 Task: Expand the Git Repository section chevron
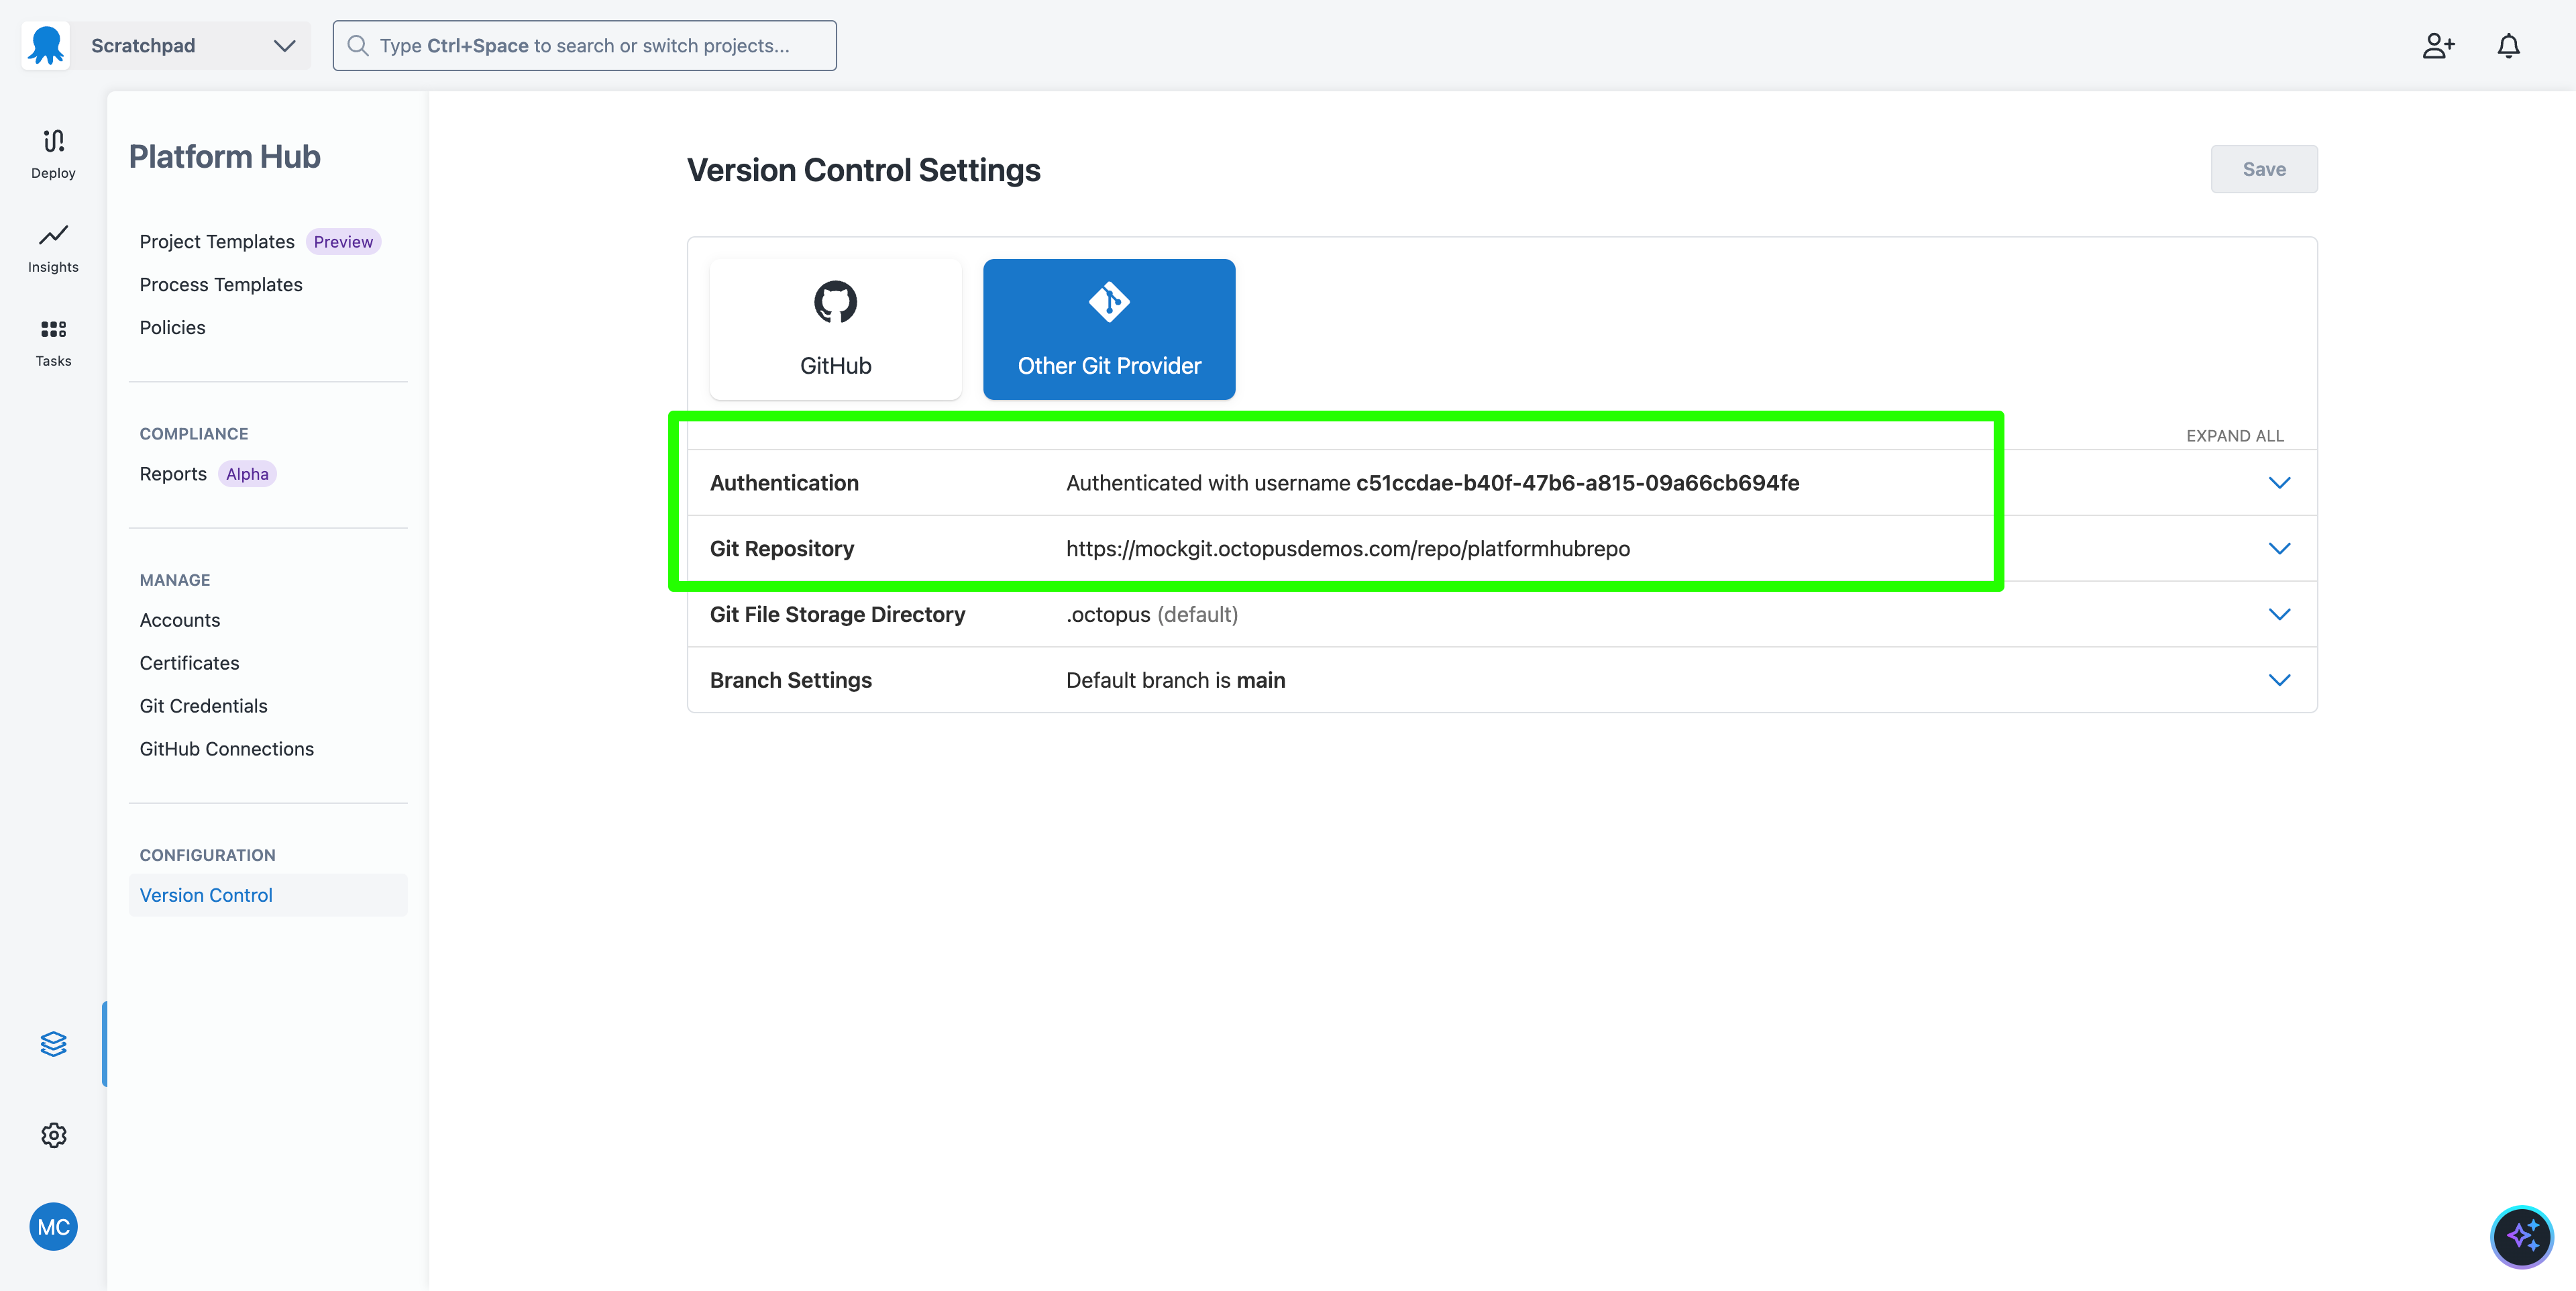2279,549
